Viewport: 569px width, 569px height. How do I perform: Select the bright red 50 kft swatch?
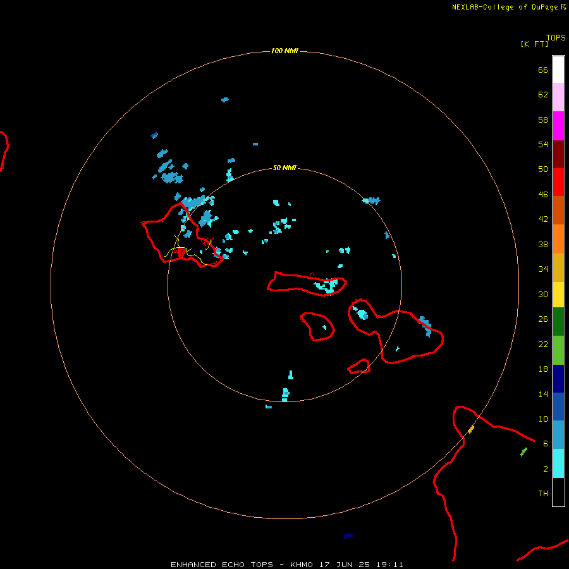(x=558, y=182)
